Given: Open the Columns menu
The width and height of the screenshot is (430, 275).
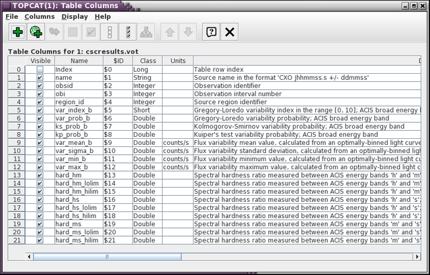Looking at the screenshot, I should pyautogui.click(x=40, y=17).
